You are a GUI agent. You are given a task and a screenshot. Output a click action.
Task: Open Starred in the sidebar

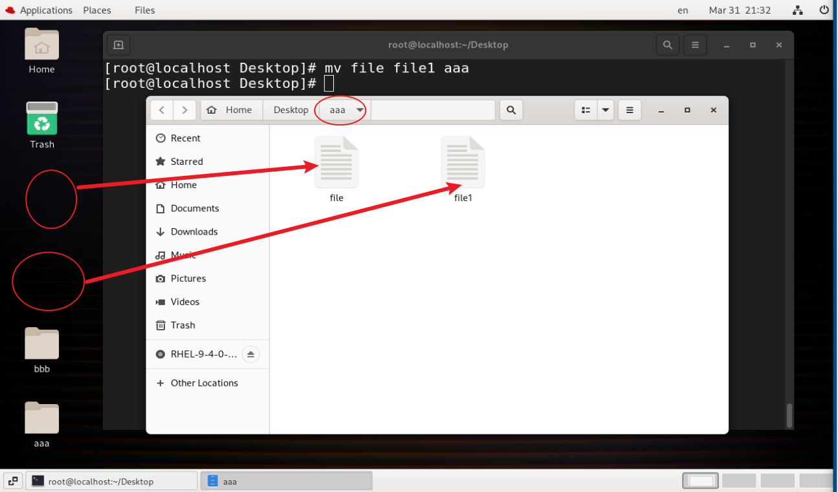pyautogui.click(x=208, y=162)
